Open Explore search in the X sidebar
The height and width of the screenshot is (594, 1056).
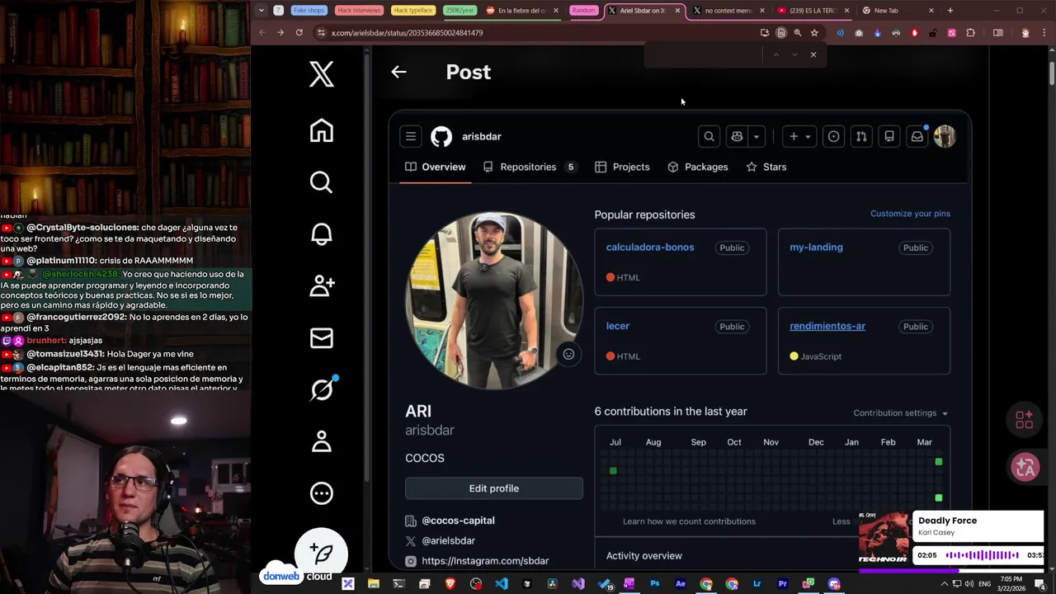point(322,181)
